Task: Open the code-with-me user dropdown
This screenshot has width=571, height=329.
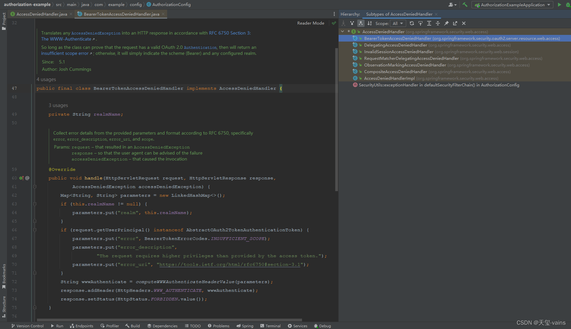Action: coord(452,5)
